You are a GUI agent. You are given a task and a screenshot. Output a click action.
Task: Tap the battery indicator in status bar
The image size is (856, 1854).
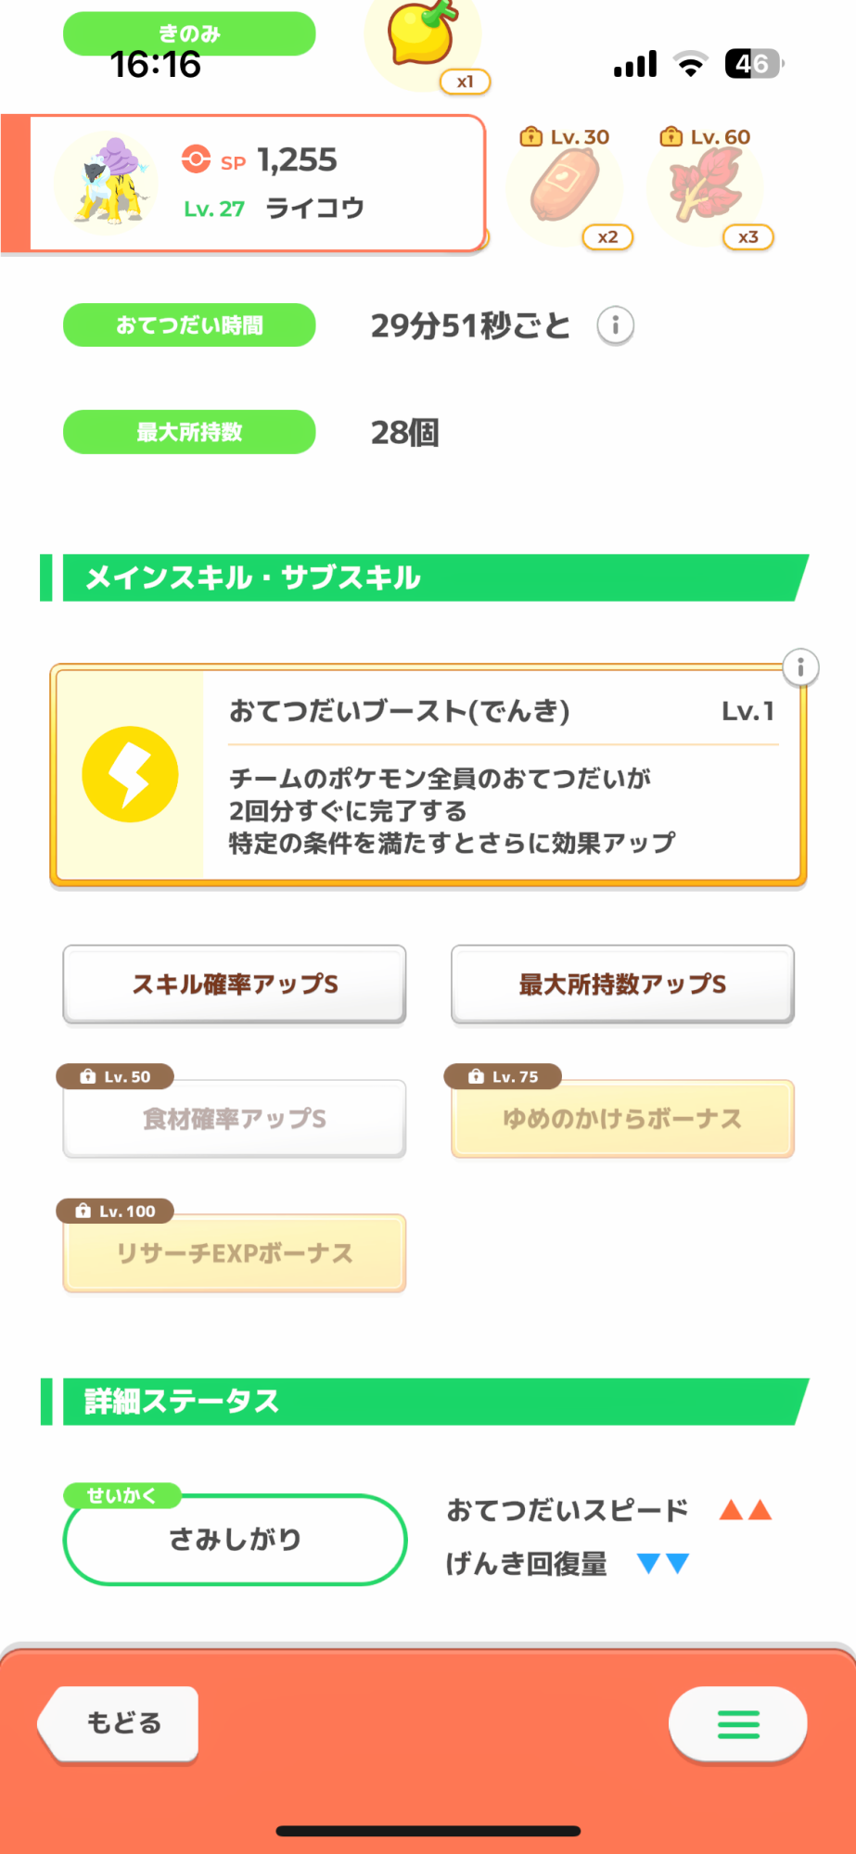click(x=753, y=64)
